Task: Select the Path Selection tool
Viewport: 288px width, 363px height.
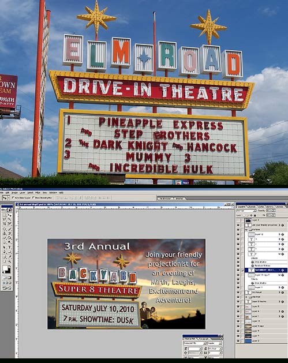Action: (4, 247)
